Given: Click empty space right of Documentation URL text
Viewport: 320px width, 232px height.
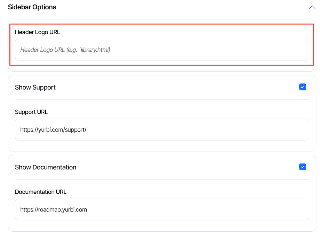Looking at the screenshot, I should click(209, 210).
